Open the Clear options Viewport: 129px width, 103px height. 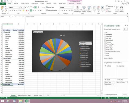tap(109, 11)
